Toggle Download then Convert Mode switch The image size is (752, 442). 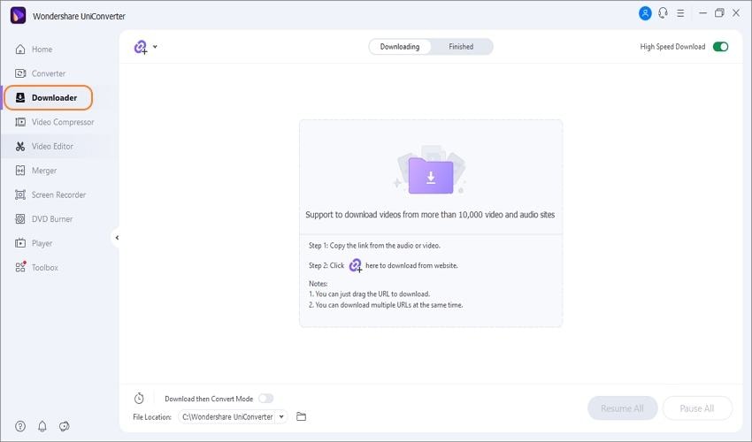coord(265,399)
